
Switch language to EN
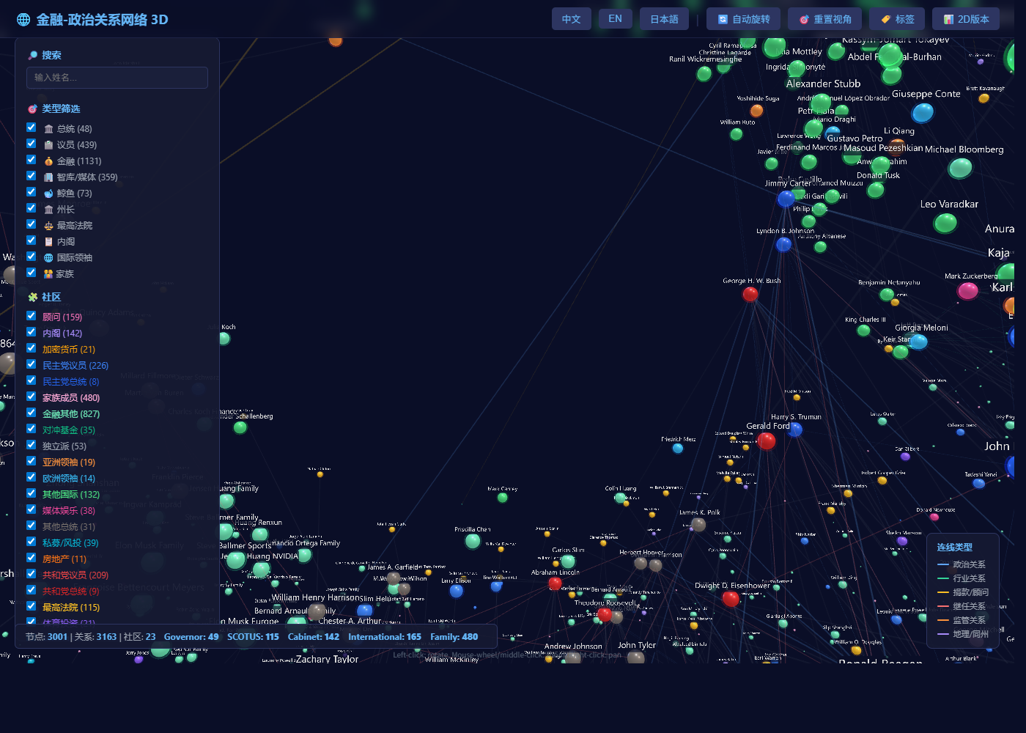pyautogui.click(x=616, y=18)
